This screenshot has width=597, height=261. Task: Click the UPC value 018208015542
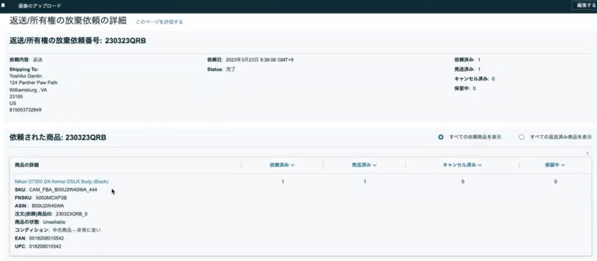[x=44, y=246]
